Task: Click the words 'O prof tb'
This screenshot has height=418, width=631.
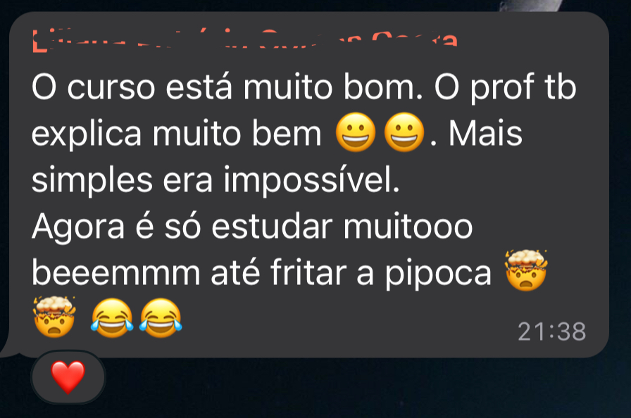Action: click(x=505, y=88)
